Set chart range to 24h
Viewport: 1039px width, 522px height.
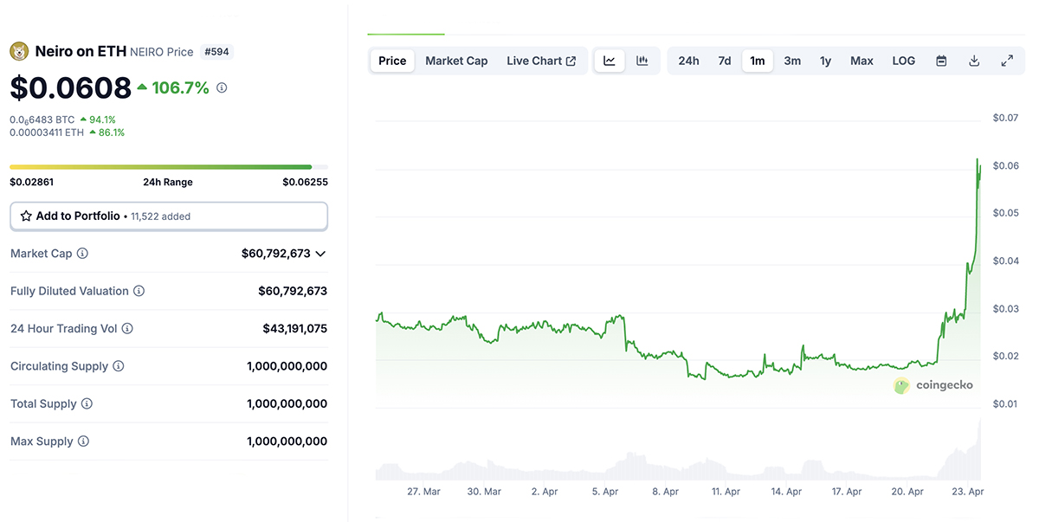tap(688, 61)
